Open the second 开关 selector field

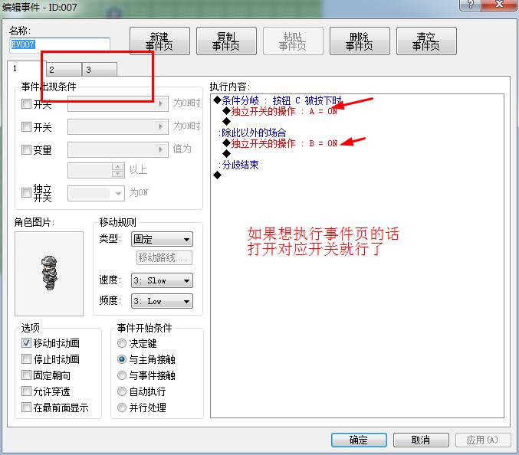(x=118, y=126)
